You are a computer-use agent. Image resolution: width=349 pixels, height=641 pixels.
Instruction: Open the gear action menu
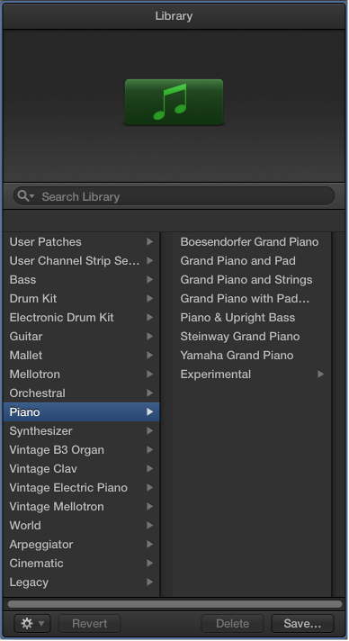pyautogui.click(x=32, y=623)
